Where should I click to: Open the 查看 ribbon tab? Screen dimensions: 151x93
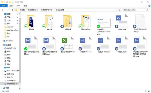[25, 6]
